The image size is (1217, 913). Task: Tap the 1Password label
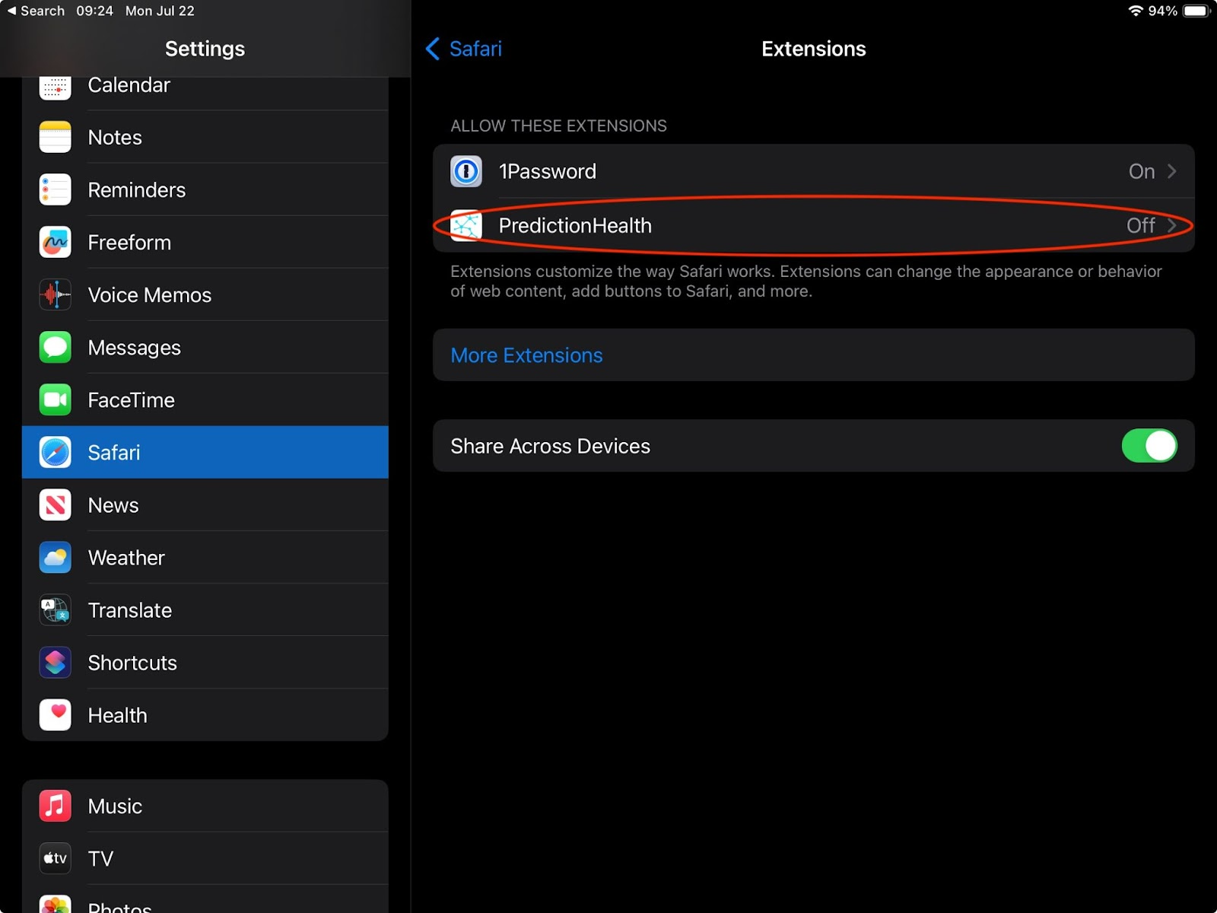tap(548, 171)
